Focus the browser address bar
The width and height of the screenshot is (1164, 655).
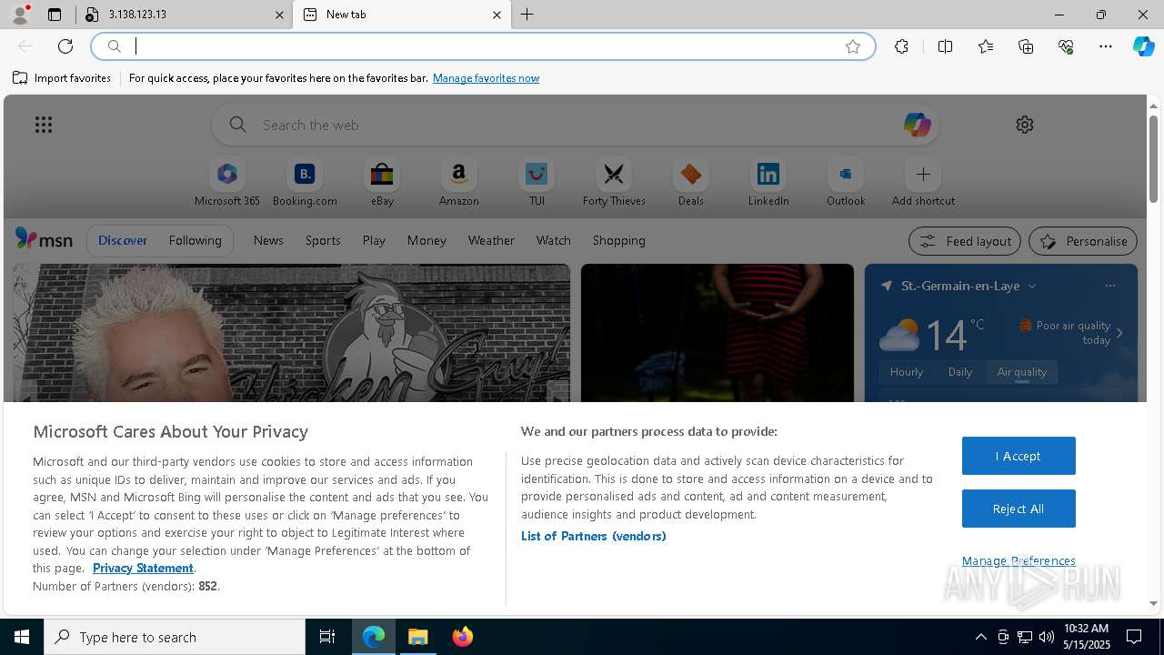pyautogui.click(x=482, y=46)
